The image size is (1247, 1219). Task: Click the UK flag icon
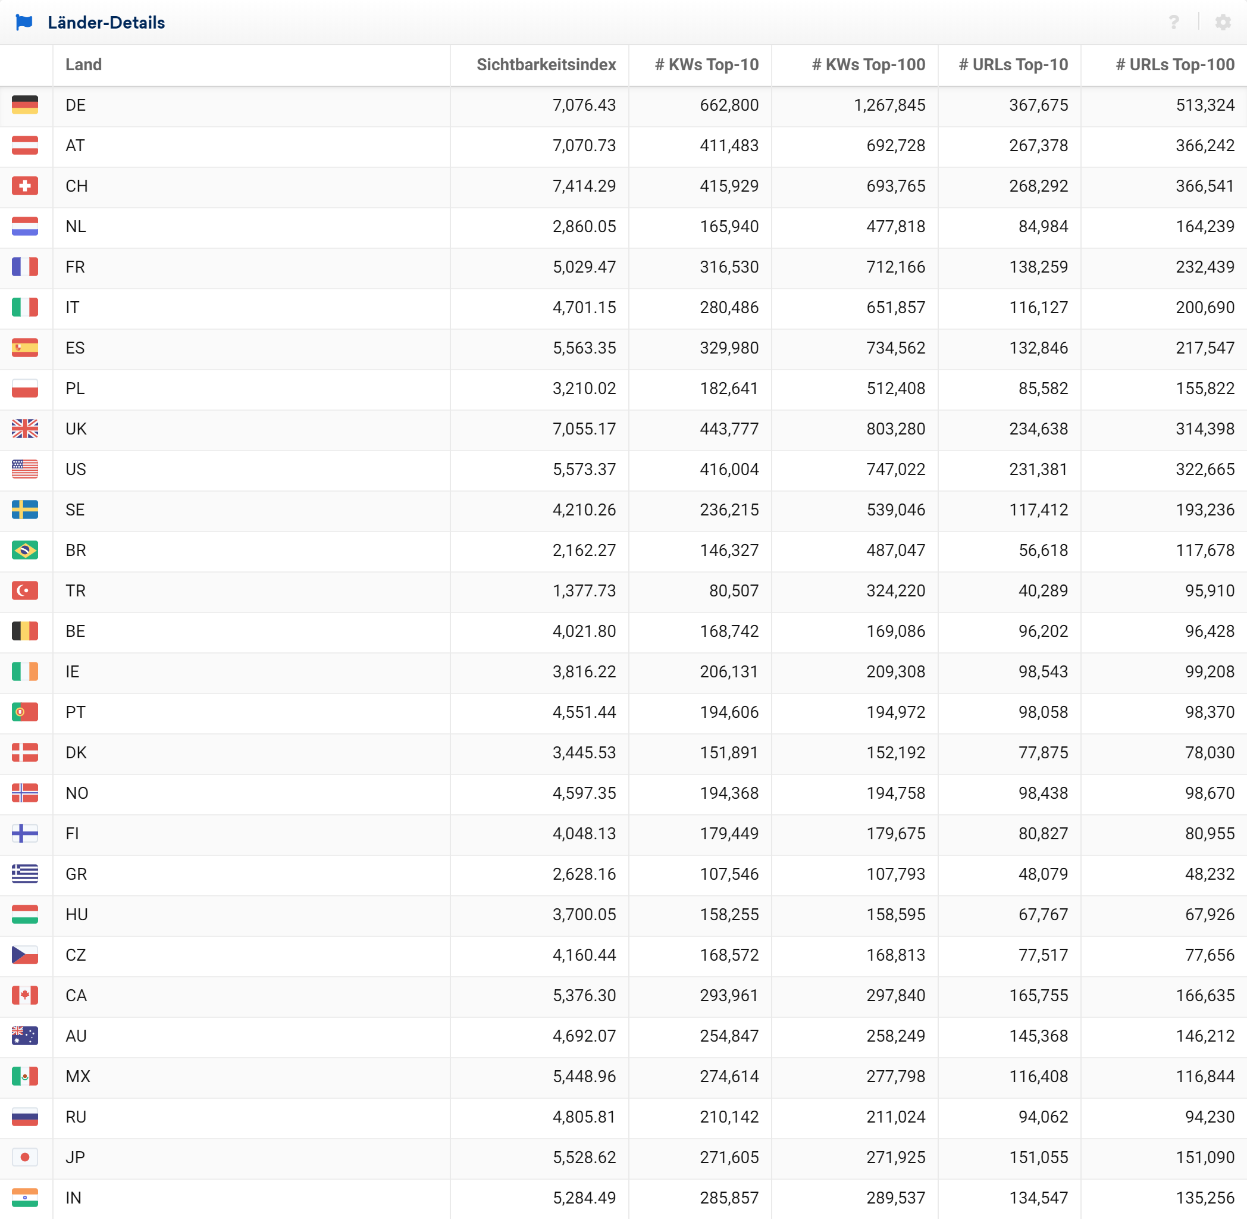(x=25, y=429)
